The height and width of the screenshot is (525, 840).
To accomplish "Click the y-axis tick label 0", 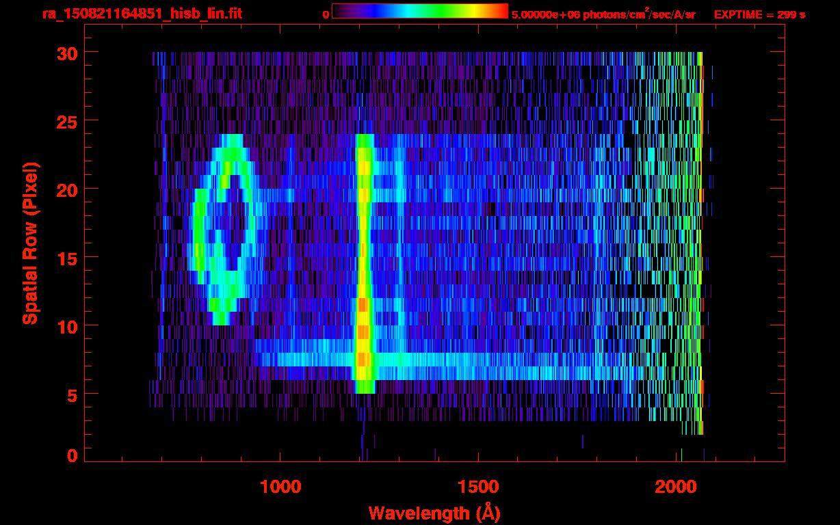I will [71, 455].
